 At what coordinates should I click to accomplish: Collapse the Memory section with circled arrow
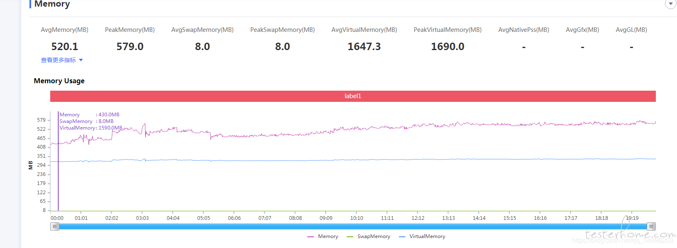pos(670,4)
